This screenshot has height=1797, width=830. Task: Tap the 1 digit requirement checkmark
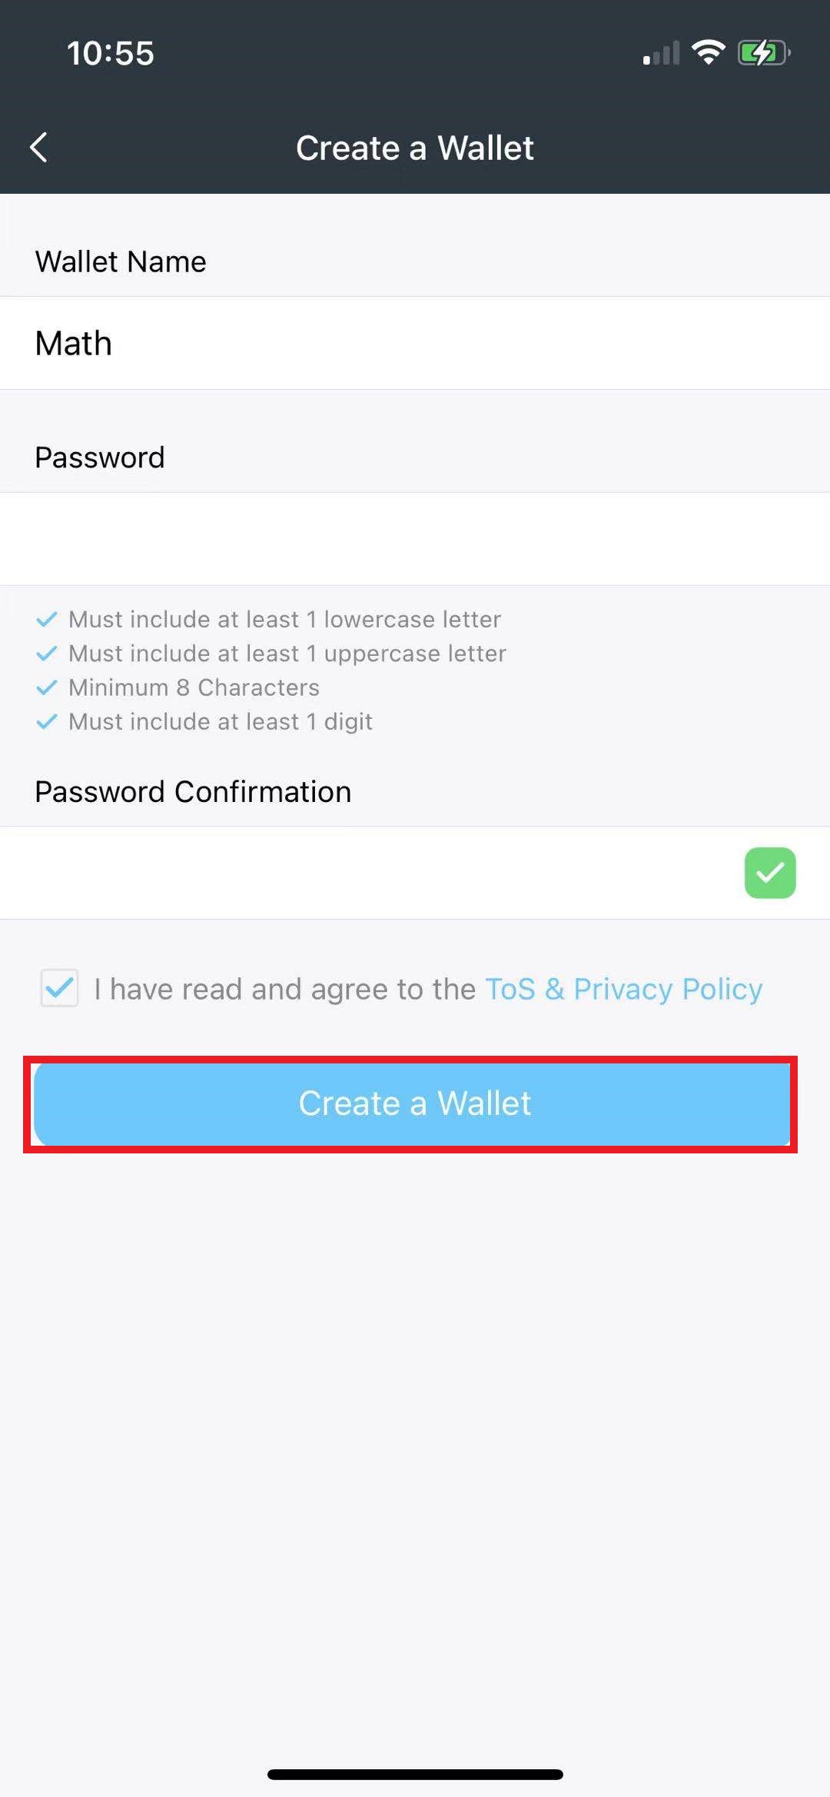[47, 721]
